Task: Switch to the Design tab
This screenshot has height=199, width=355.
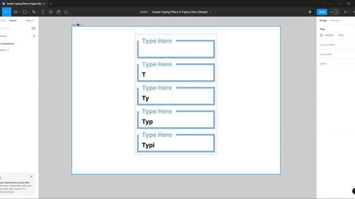Action: [323, 20]
